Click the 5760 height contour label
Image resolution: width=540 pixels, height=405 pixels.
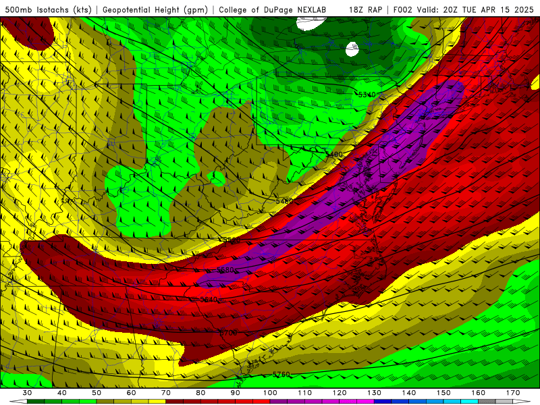point(281,375)
